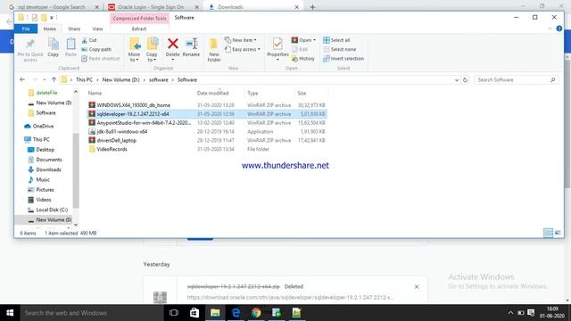Open the Extract tab
571x321 pixels.
point(139,29)
